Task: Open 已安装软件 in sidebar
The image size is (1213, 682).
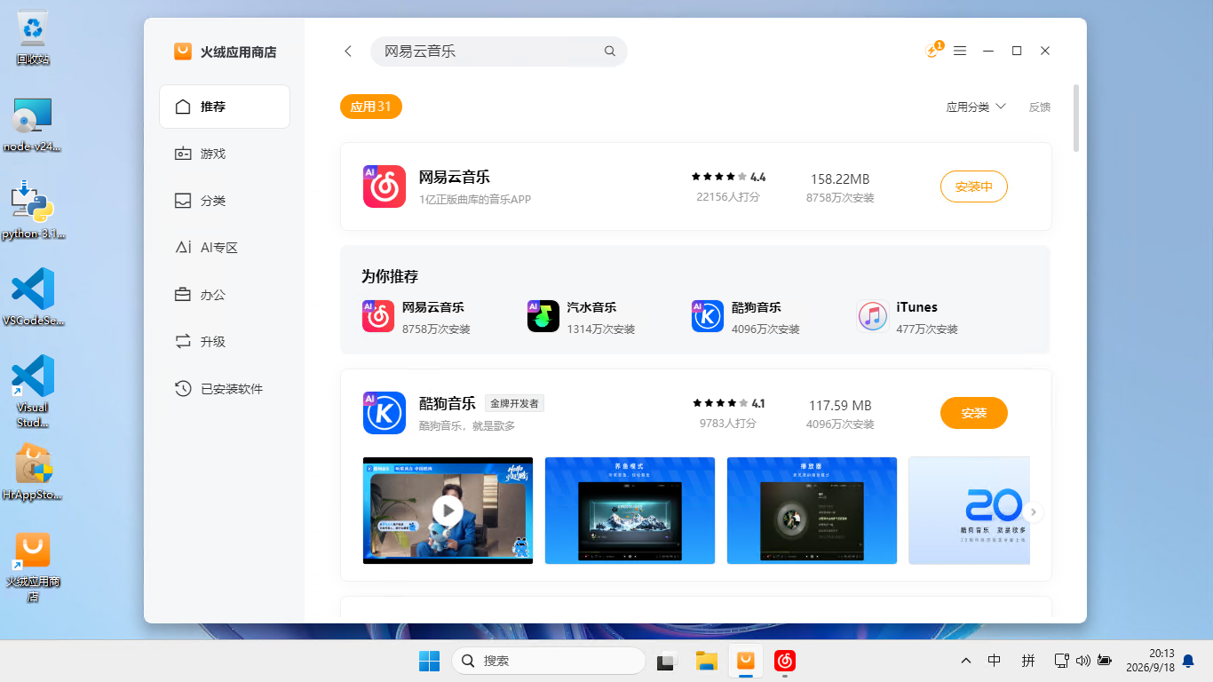Action: tap(225, 389)
